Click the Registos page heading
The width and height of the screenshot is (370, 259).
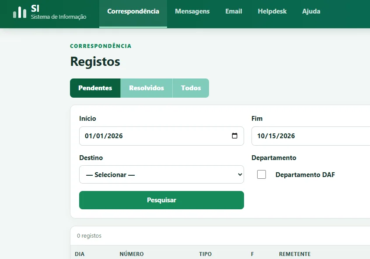click(x=95, y=61)
